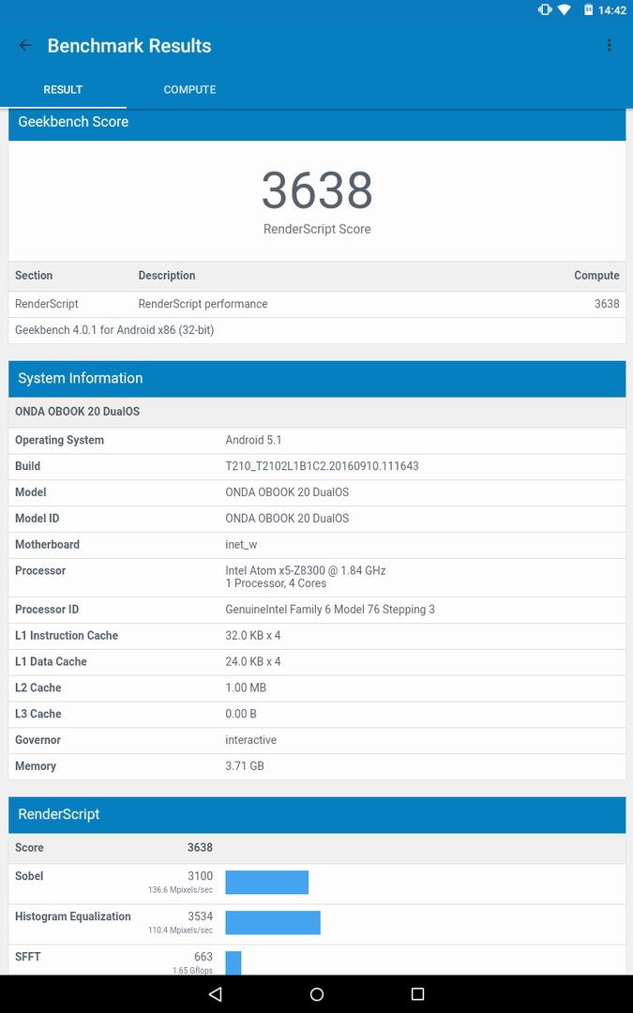This screenshot has height=1013, width=633.
Task: Tap the Model ID row label
Action: (37, 518)
